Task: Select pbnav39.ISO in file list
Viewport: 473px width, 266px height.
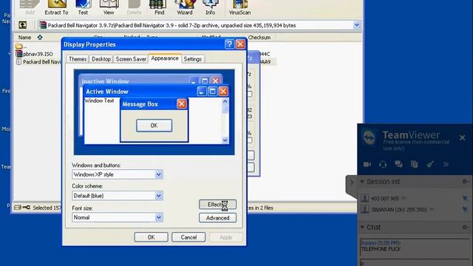Action: 38,54
